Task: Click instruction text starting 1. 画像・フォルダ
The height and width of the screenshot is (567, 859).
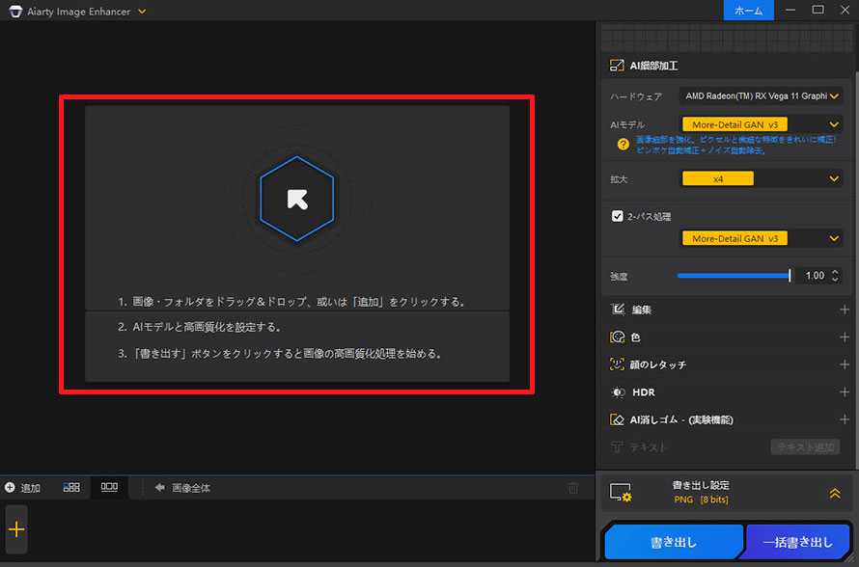Action: [x=291, y=302]
